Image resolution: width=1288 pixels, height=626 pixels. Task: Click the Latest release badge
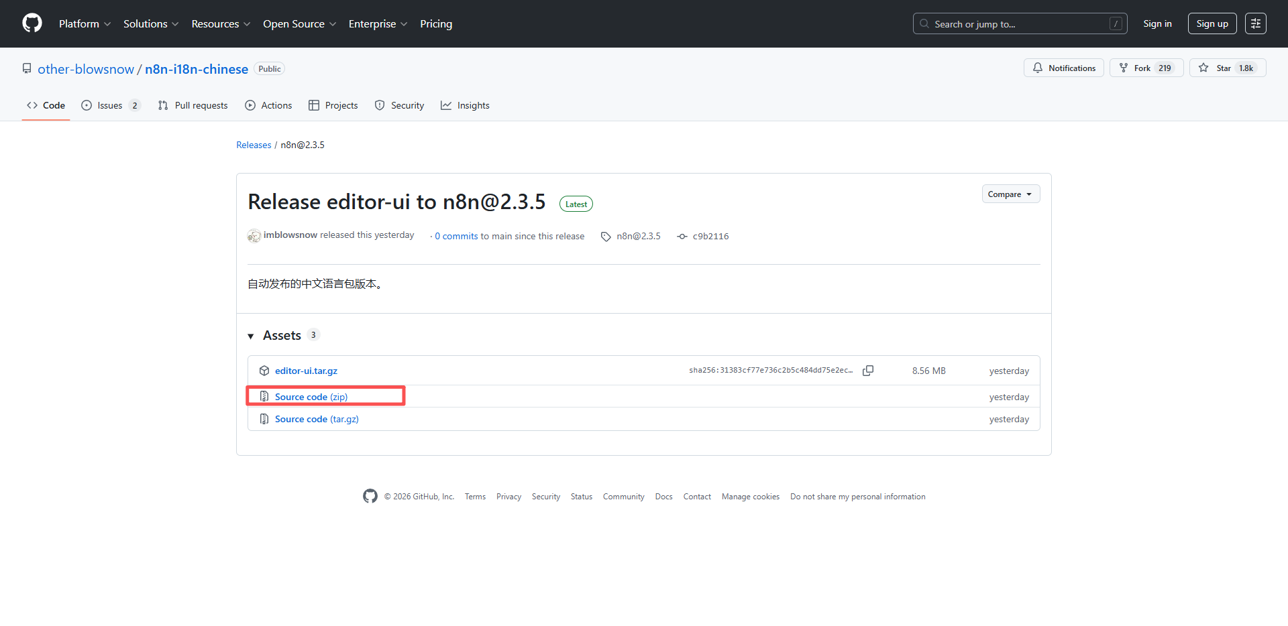coord(576,204)
